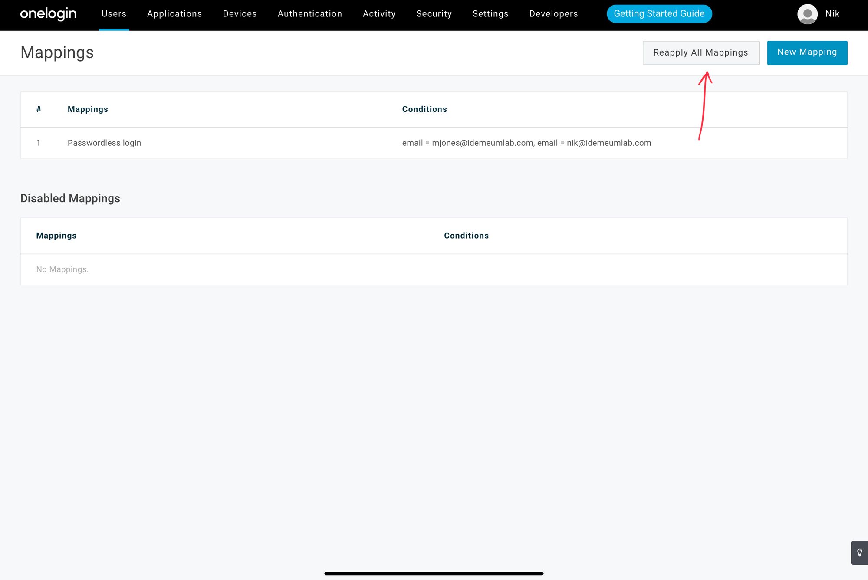This screenshot has width=868, height=580.
Task: Click the Disabled Mappings heading
Action: (x=70, y=198)
